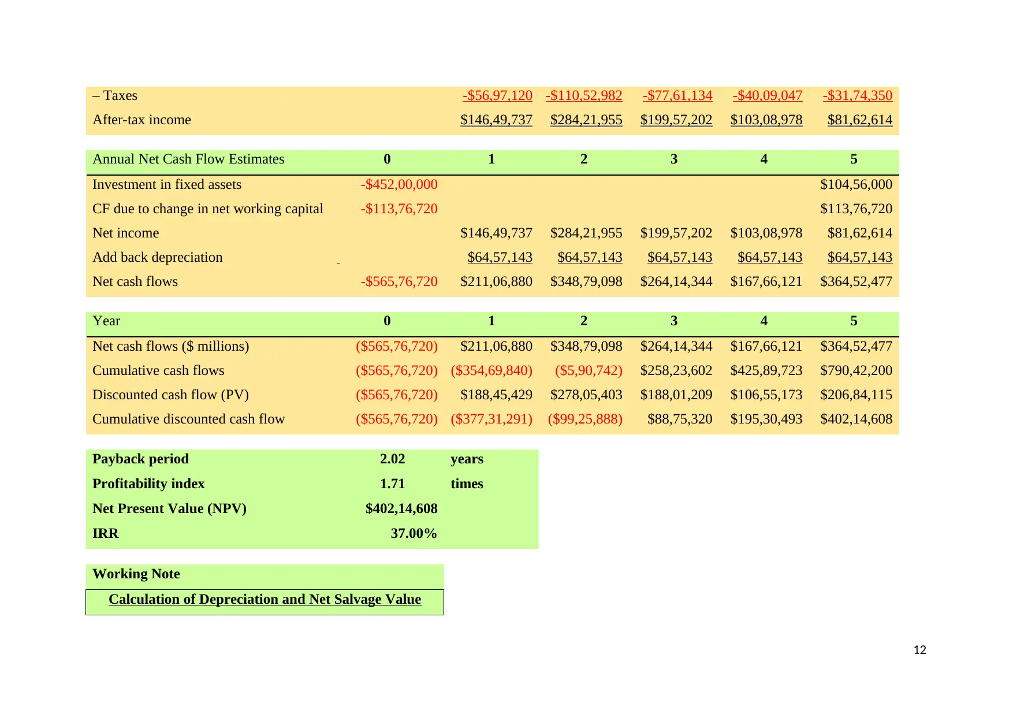The height and width of the screenshot is (717, 1013).
Task: Select cumulative cash flow $790,42,200
Action: pyautogui.click(x=856, y=371)
